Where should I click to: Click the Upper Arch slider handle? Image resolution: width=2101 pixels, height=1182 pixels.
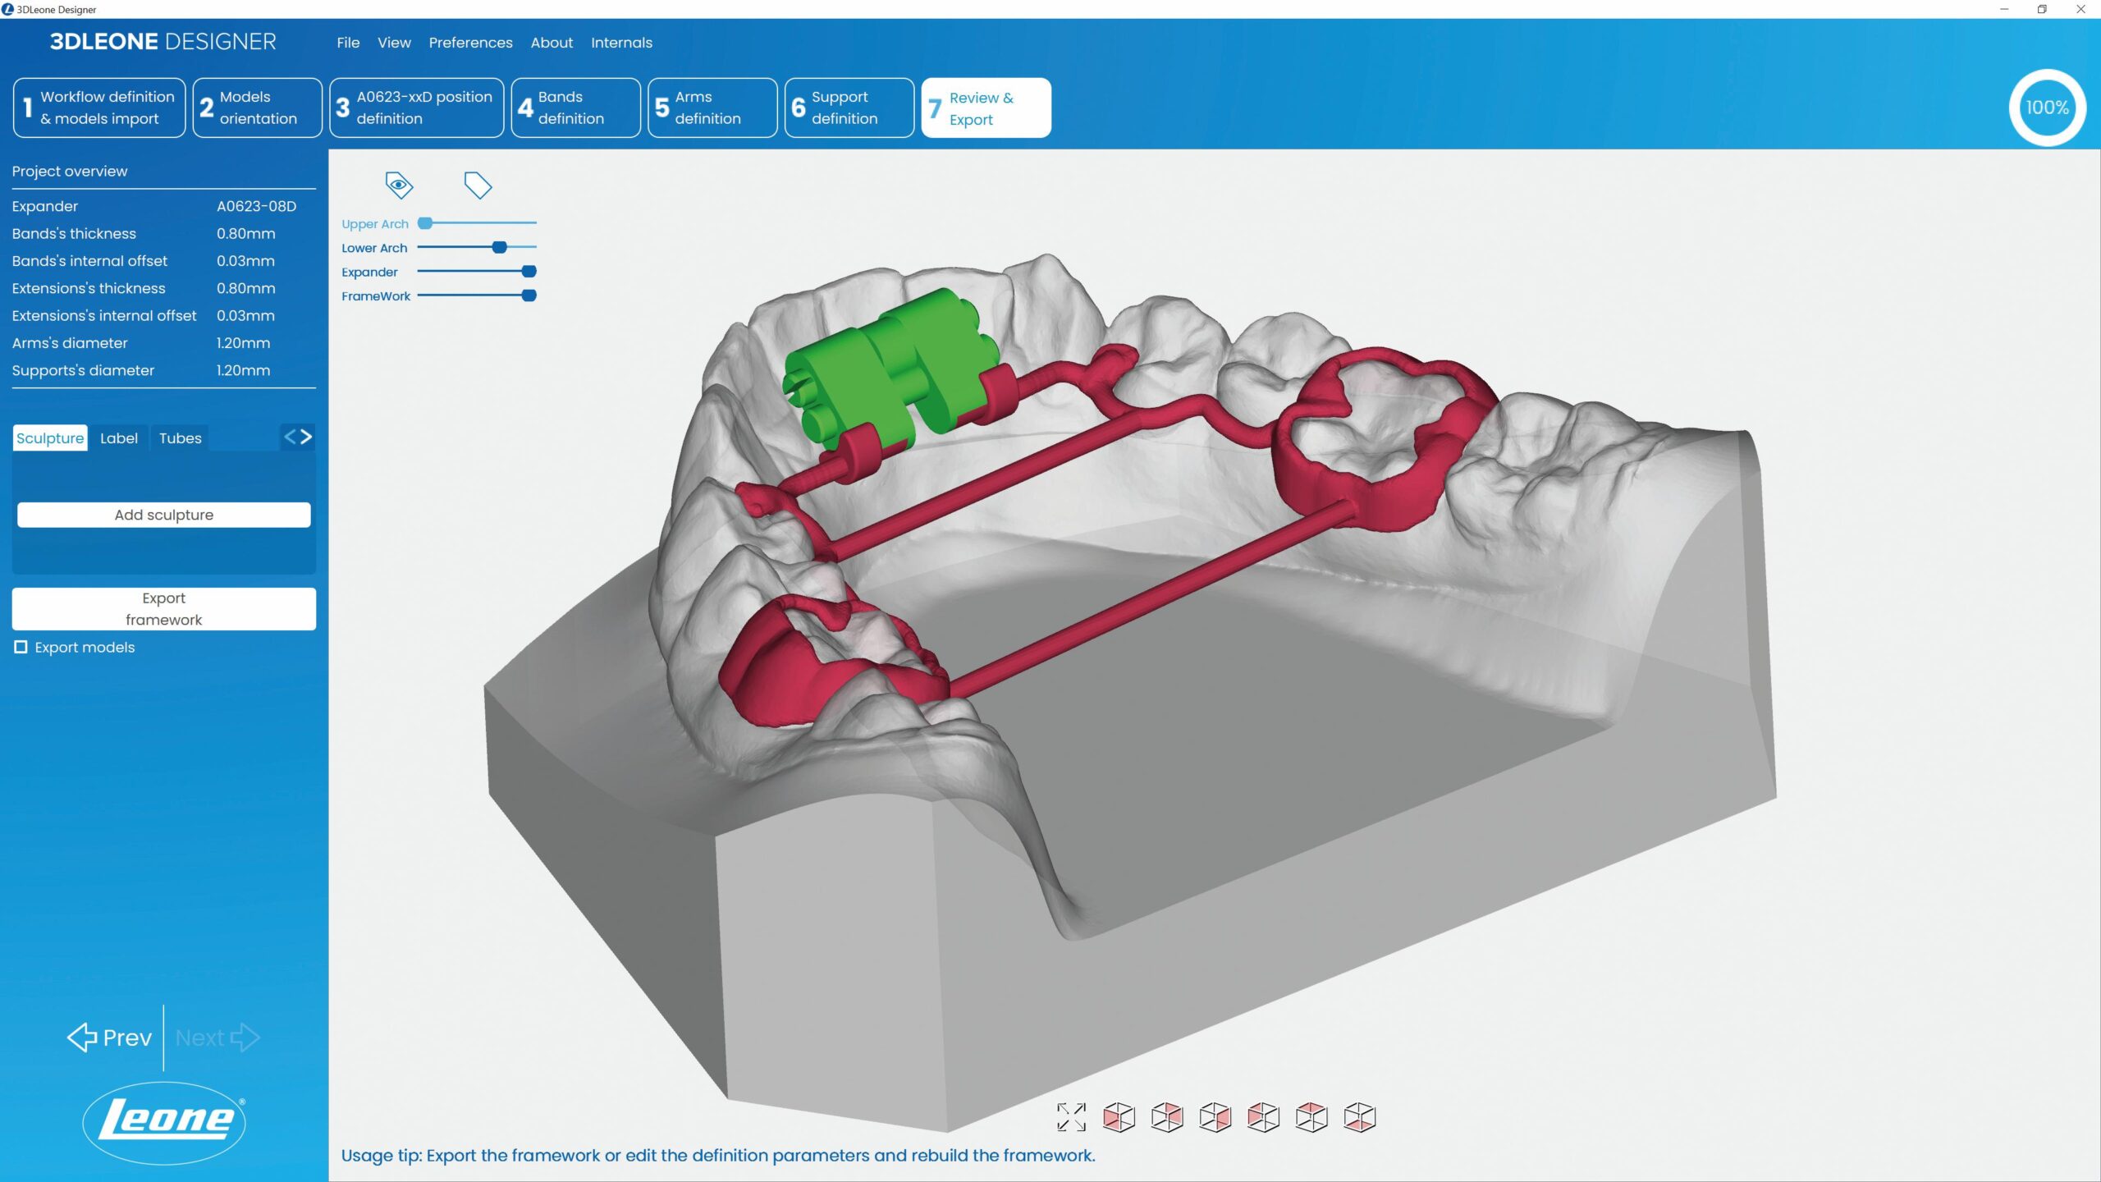tap(425, 223)
